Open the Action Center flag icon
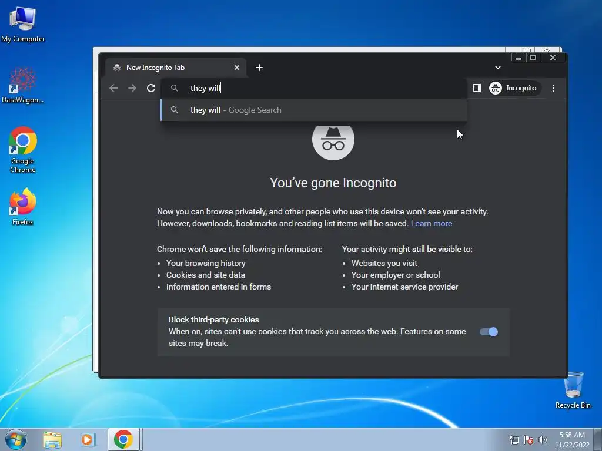This screenshot has height=451, width=602. click(x=529, y=440)
